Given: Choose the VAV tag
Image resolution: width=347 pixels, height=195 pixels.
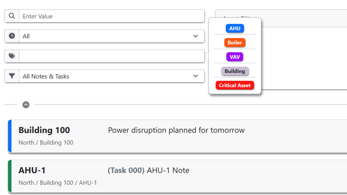Looking at the screenshot, I should pyautogui.click(x=235, y=57).
